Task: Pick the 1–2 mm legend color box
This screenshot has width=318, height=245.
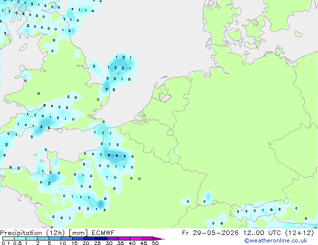Action: click(x=32, y=238)
